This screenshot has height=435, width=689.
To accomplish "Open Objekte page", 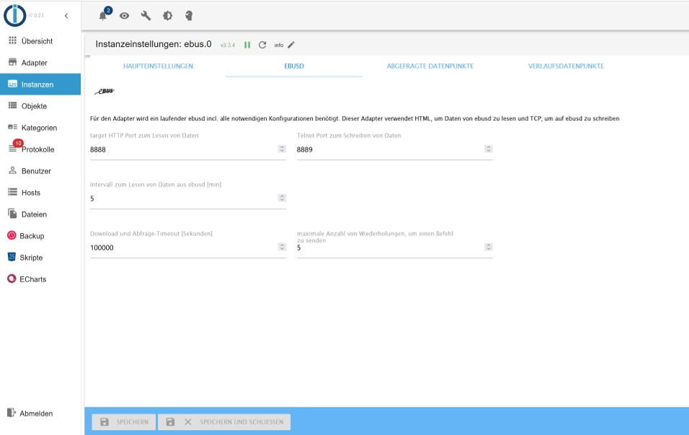I will pyautogui.click(x=40, y=105).
